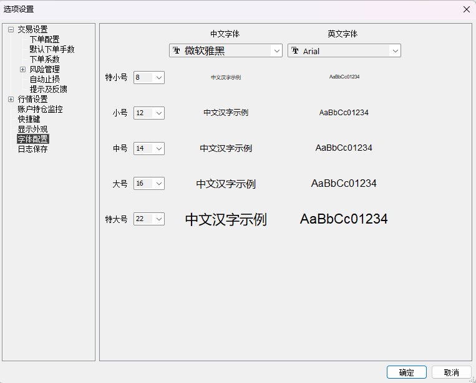Screen dimensions: 476x383
Task: Open the 中号 size dropdown
Action: pyautogui.click(x=149, y=148)
